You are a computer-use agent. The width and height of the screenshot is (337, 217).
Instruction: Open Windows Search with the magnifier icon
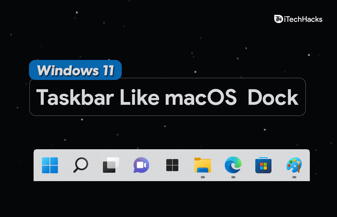pyautogui.click(x=80, y=165)
